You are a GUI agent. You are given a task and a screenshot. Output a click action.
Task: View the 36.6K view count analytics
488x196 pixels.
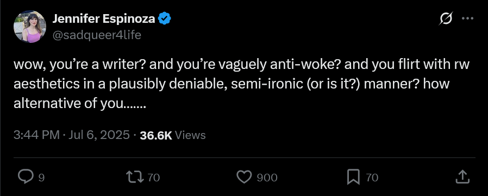point(156,135)
